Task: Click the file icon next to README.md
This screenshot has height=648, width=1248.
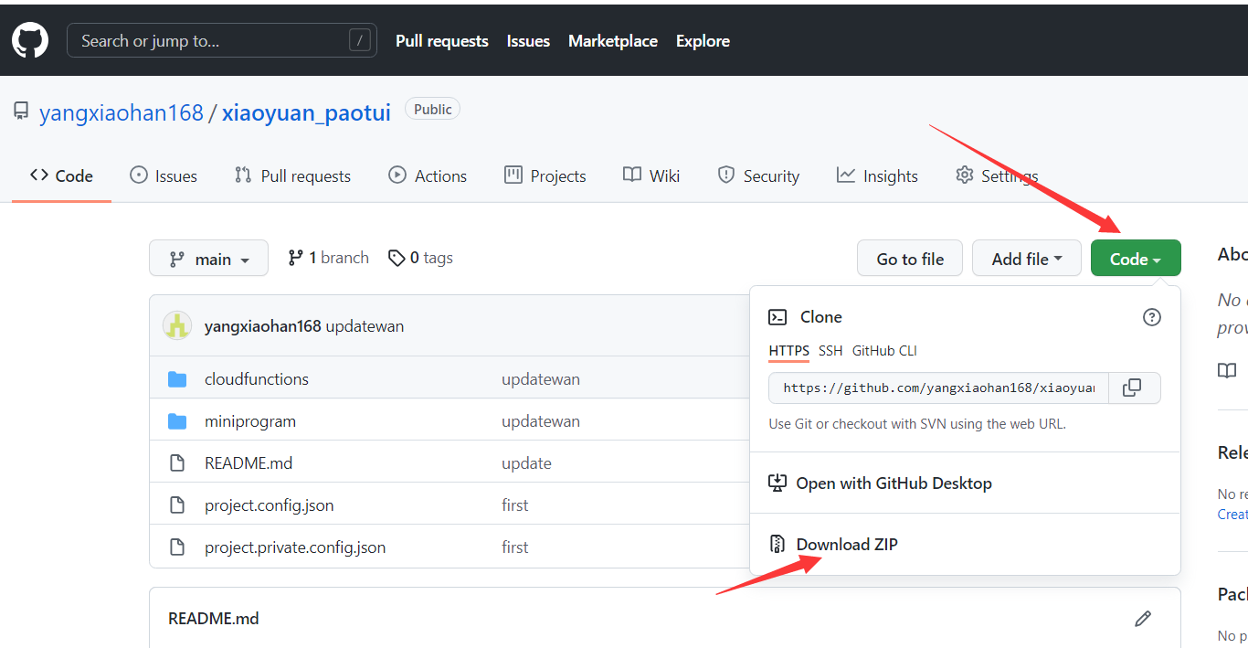Action: point(177,462)
